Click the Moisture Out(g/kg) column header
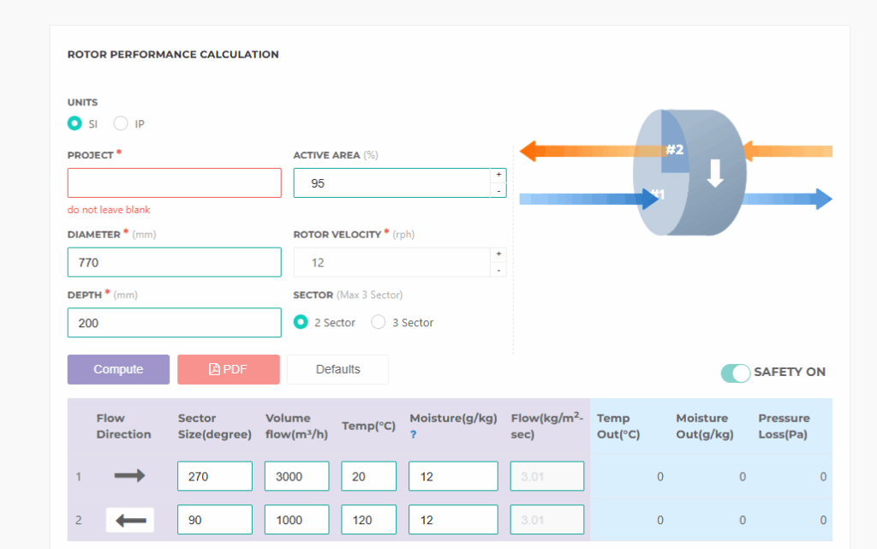 [x=704, y=426]
